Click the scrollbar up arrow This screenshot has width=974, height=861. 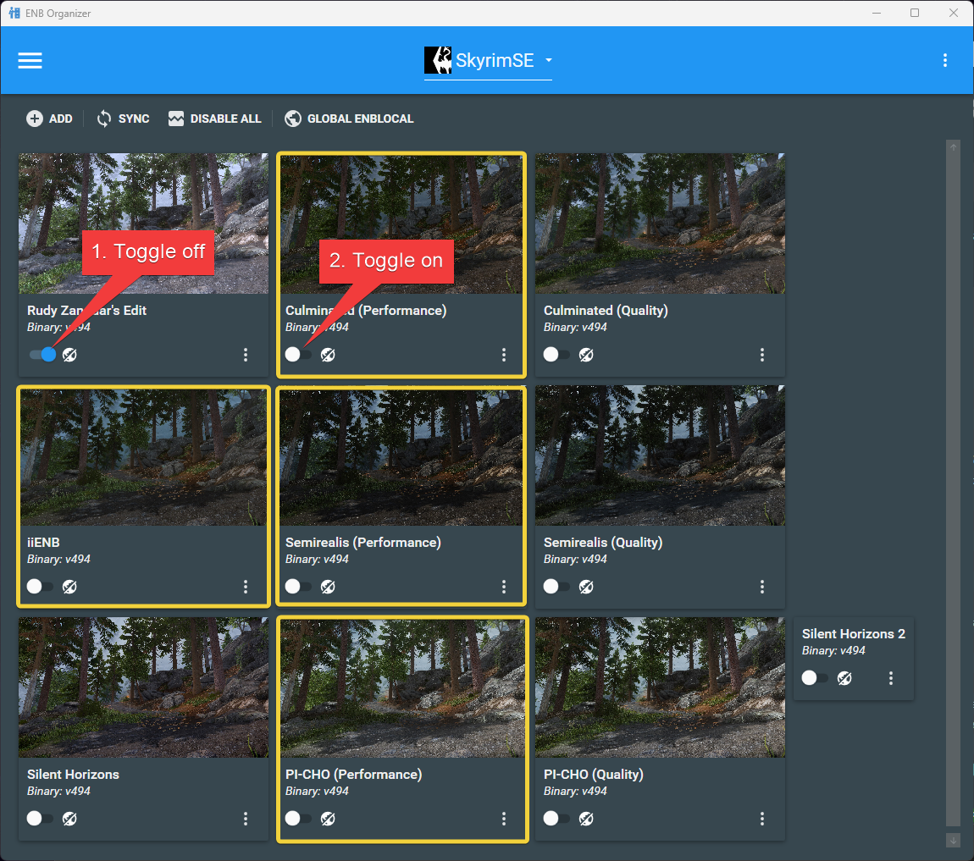pyautogui.click(x=954, y=147)
